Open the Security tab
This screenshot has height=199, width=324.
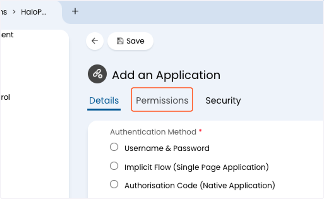(223, 101)
